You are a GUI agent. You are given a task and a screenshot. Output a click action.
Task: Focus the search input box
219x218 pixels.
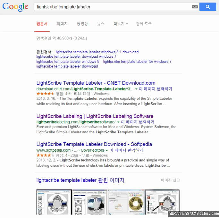click(x=114, y=7)
